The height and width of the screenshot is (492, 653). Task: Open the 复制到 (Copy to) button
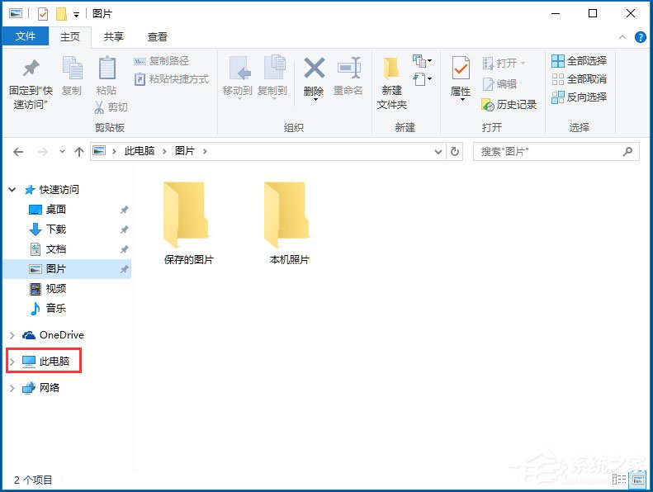pos(272,77)
